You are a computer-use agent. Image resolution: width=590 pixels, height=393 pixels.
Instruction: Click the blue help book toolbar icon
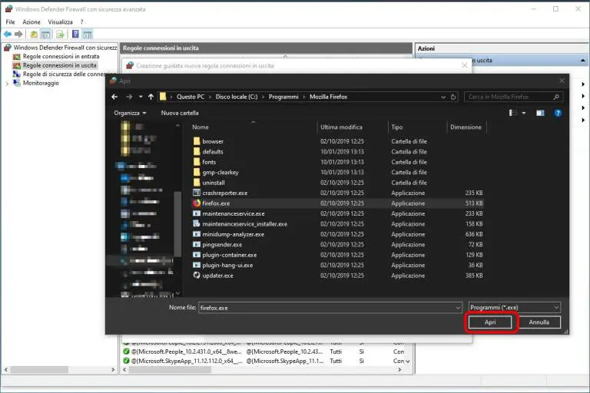point(75,34)
